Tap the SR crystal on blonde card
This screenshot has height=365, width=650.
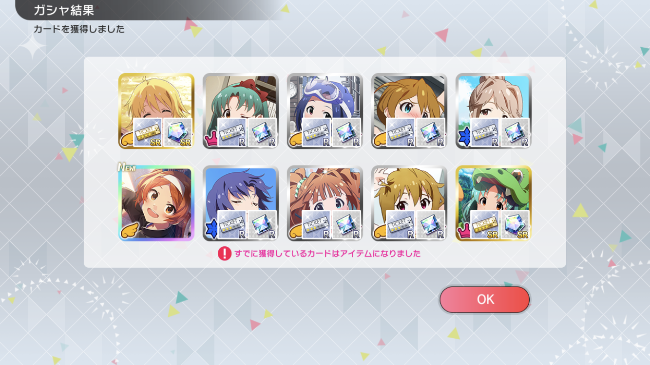pos(178,132)
